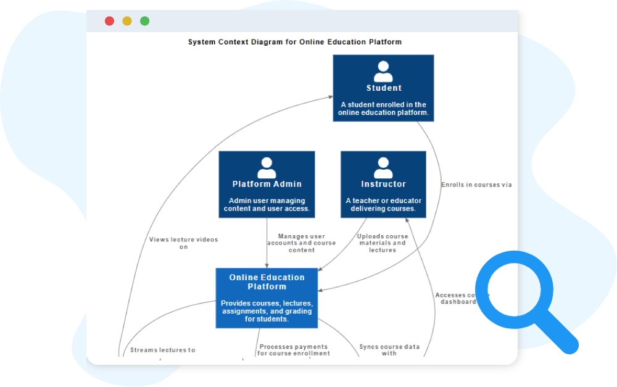Click 'Provides courses, lectures, assignments' description
Image resolution: width=617 pixels, height=387 pixels.
267,311
